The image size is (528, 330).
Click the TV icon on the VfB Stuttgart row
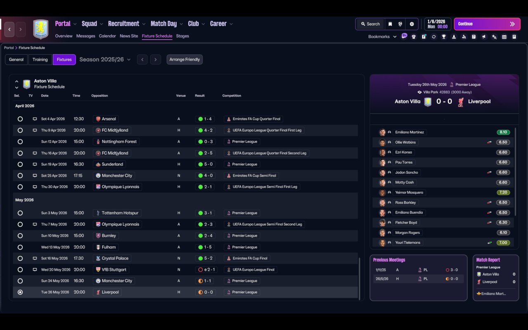click(x=35, y=269)
